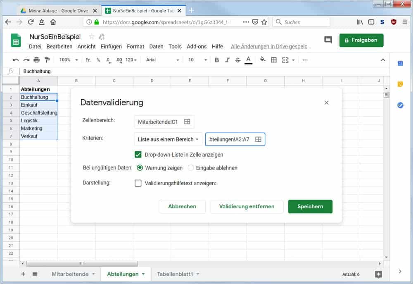Click the print icon in toolbar

37,60
